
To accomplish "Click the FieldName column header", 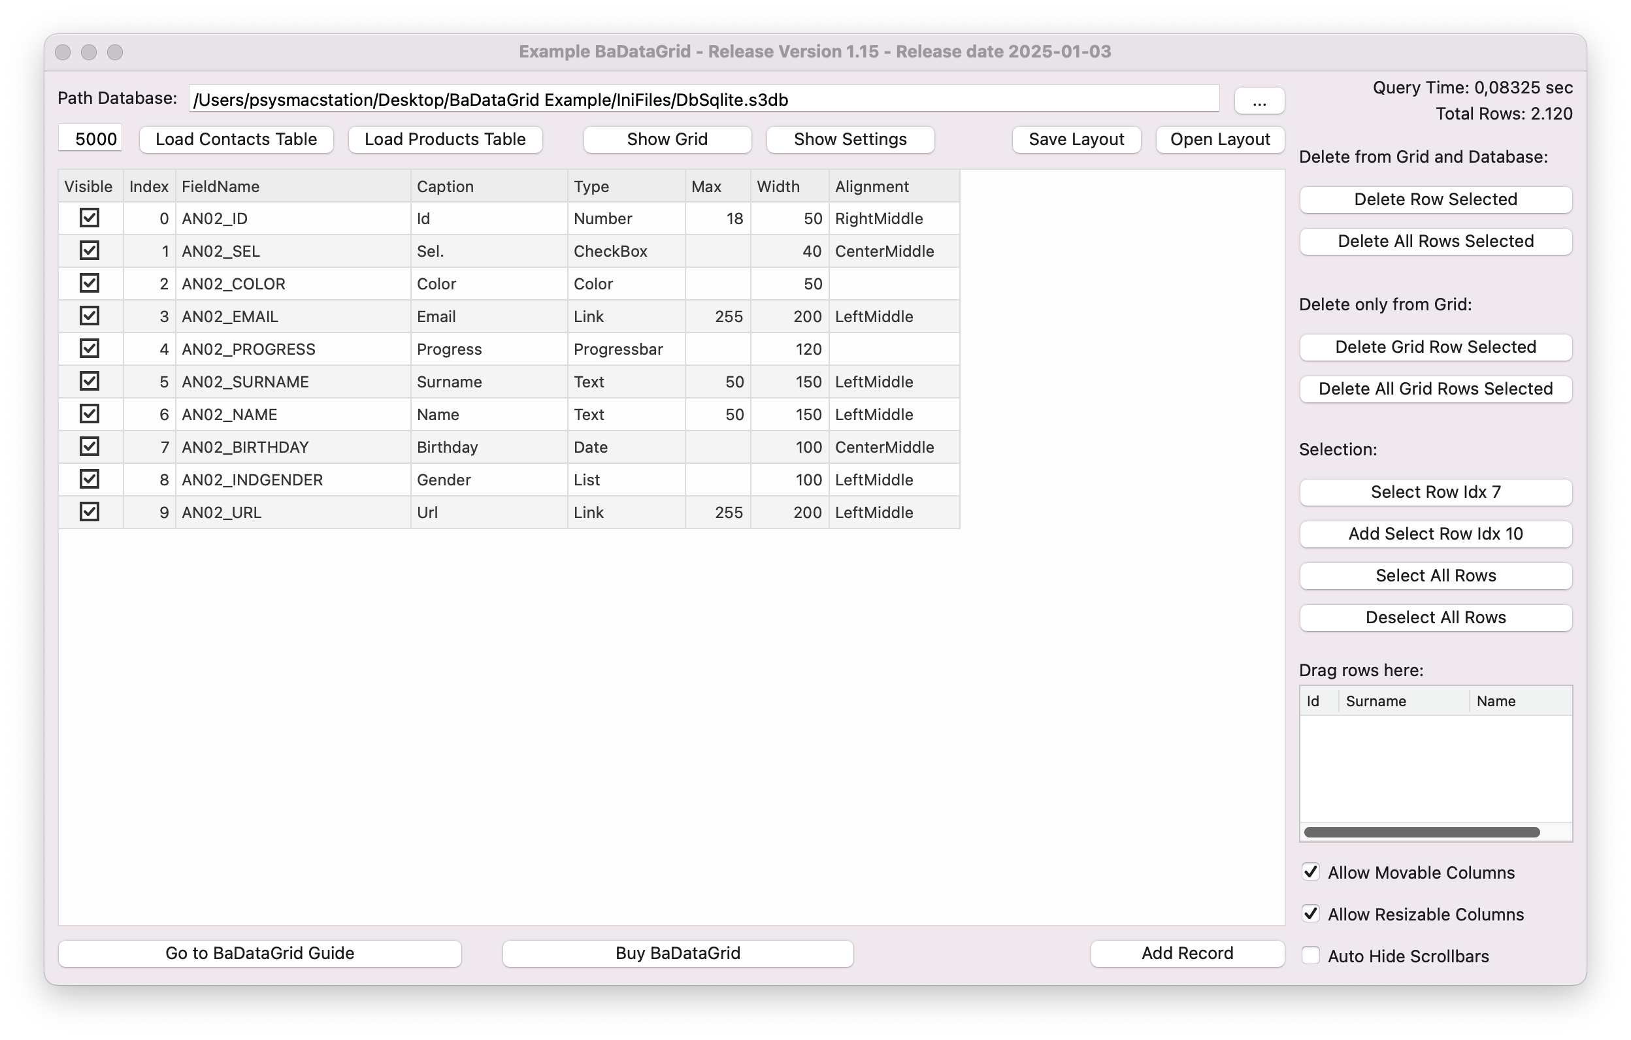I will [293, 186].
